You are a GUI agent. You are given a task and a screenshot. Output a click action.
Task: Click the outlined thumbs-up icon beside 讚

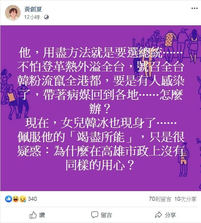point(33,215)
